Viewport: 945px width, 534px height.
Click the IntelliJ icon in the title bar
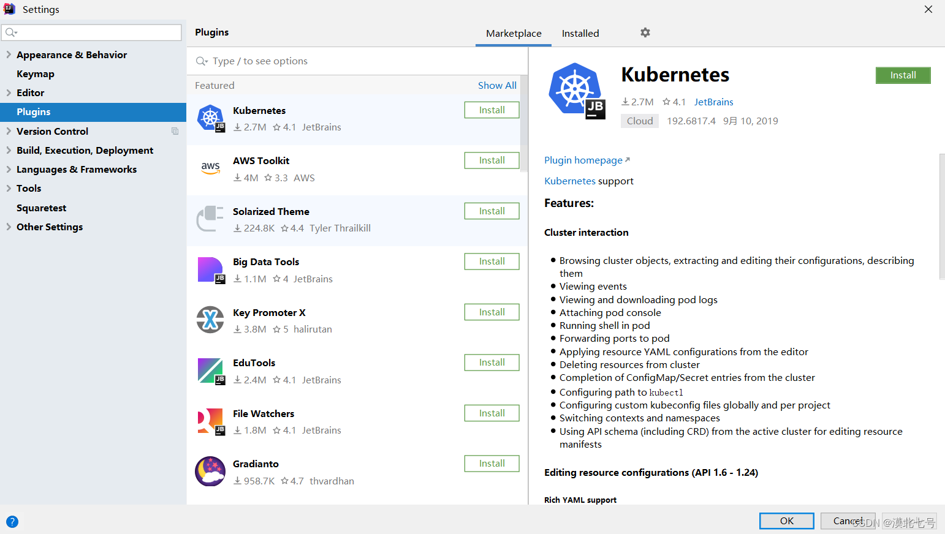pyautogui.click(x=9, y=9)
